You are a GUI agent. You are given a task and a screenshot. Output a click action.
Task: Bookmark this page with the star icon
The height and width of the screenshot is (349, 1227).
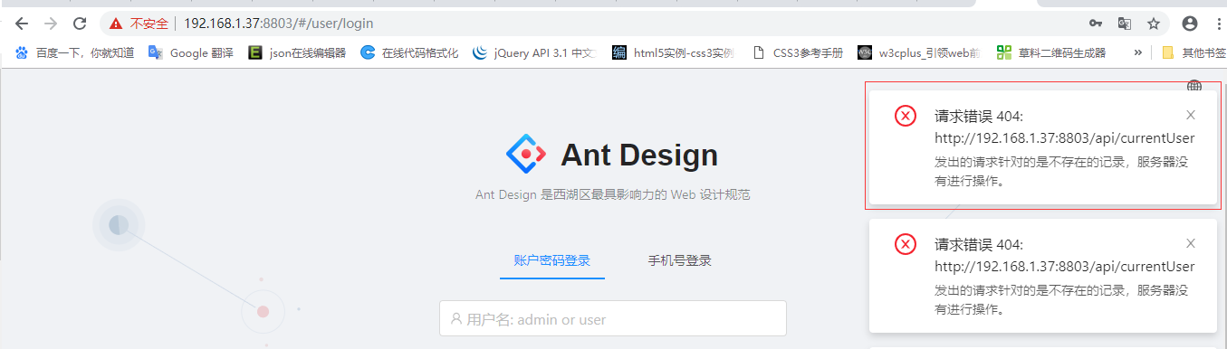[1154, 24]
